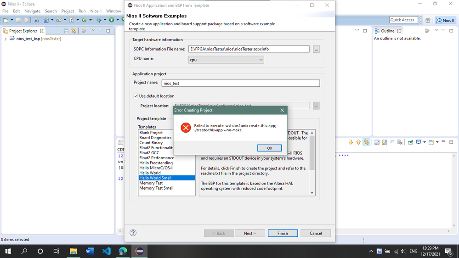
Task: Click the Windows Start button
Action: [8, 251]
